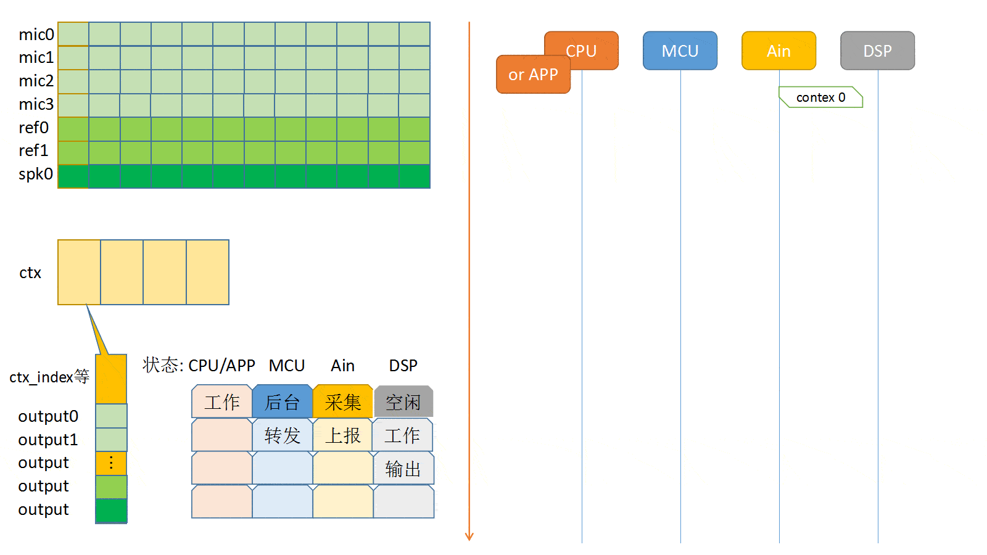The image size is (987, 555).
Task: Select the Ain column heading in state table
Action: pyautogui.click(x=342, y=366)
